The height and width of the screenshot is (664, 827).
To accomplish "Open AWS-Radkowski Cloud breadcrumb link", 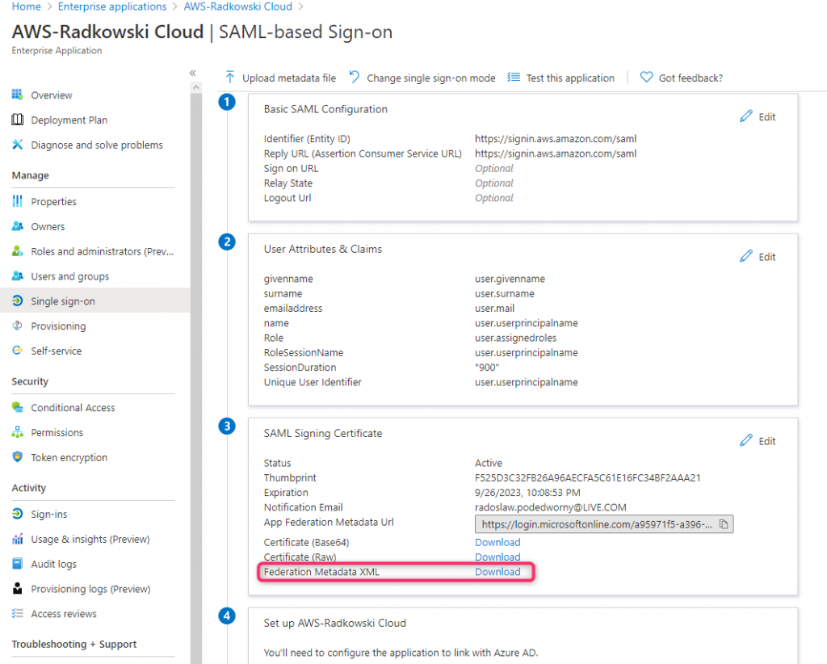I will point(238,6).
